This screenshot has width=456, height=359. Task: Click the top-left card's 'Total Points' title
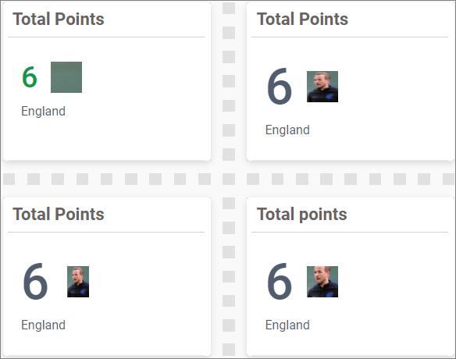coord(59,20)
